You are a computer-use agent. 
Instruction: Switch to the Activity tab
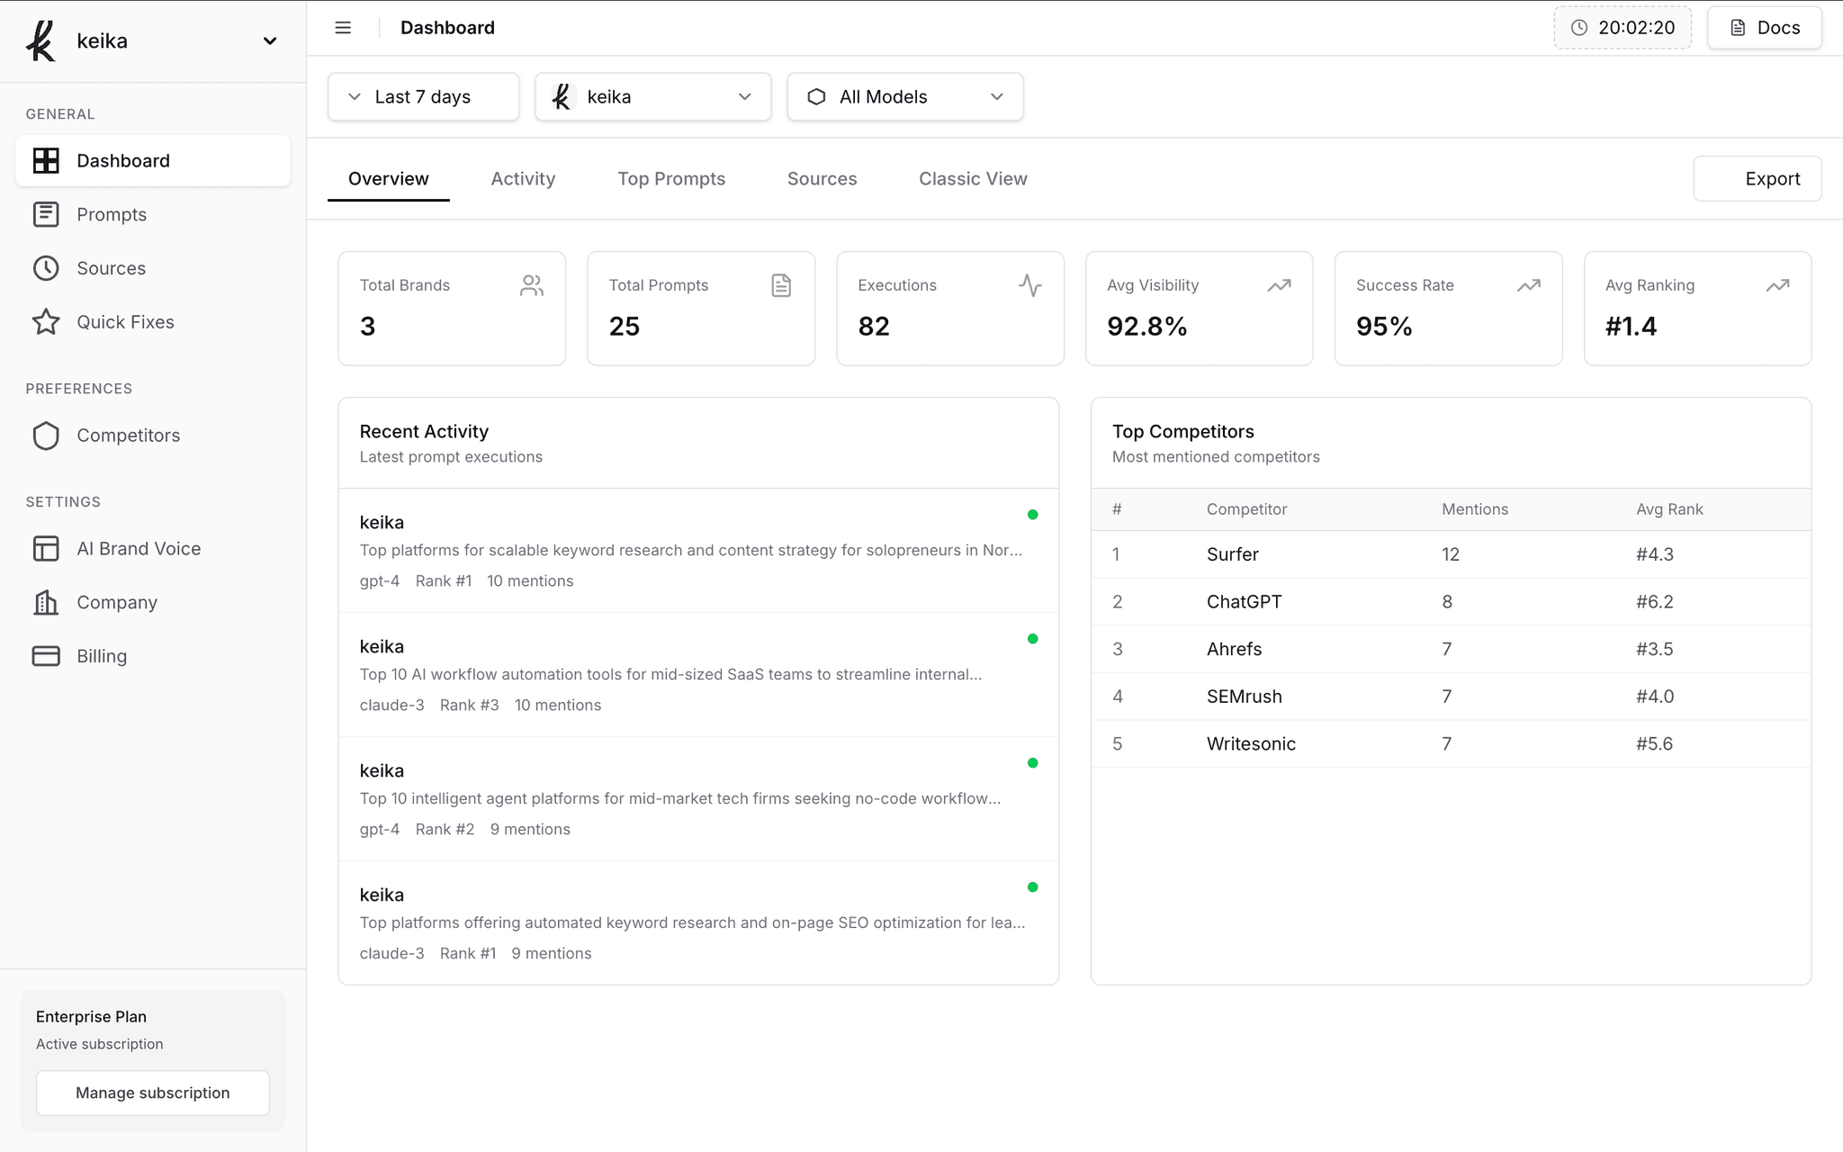click(x=523, y=179)
